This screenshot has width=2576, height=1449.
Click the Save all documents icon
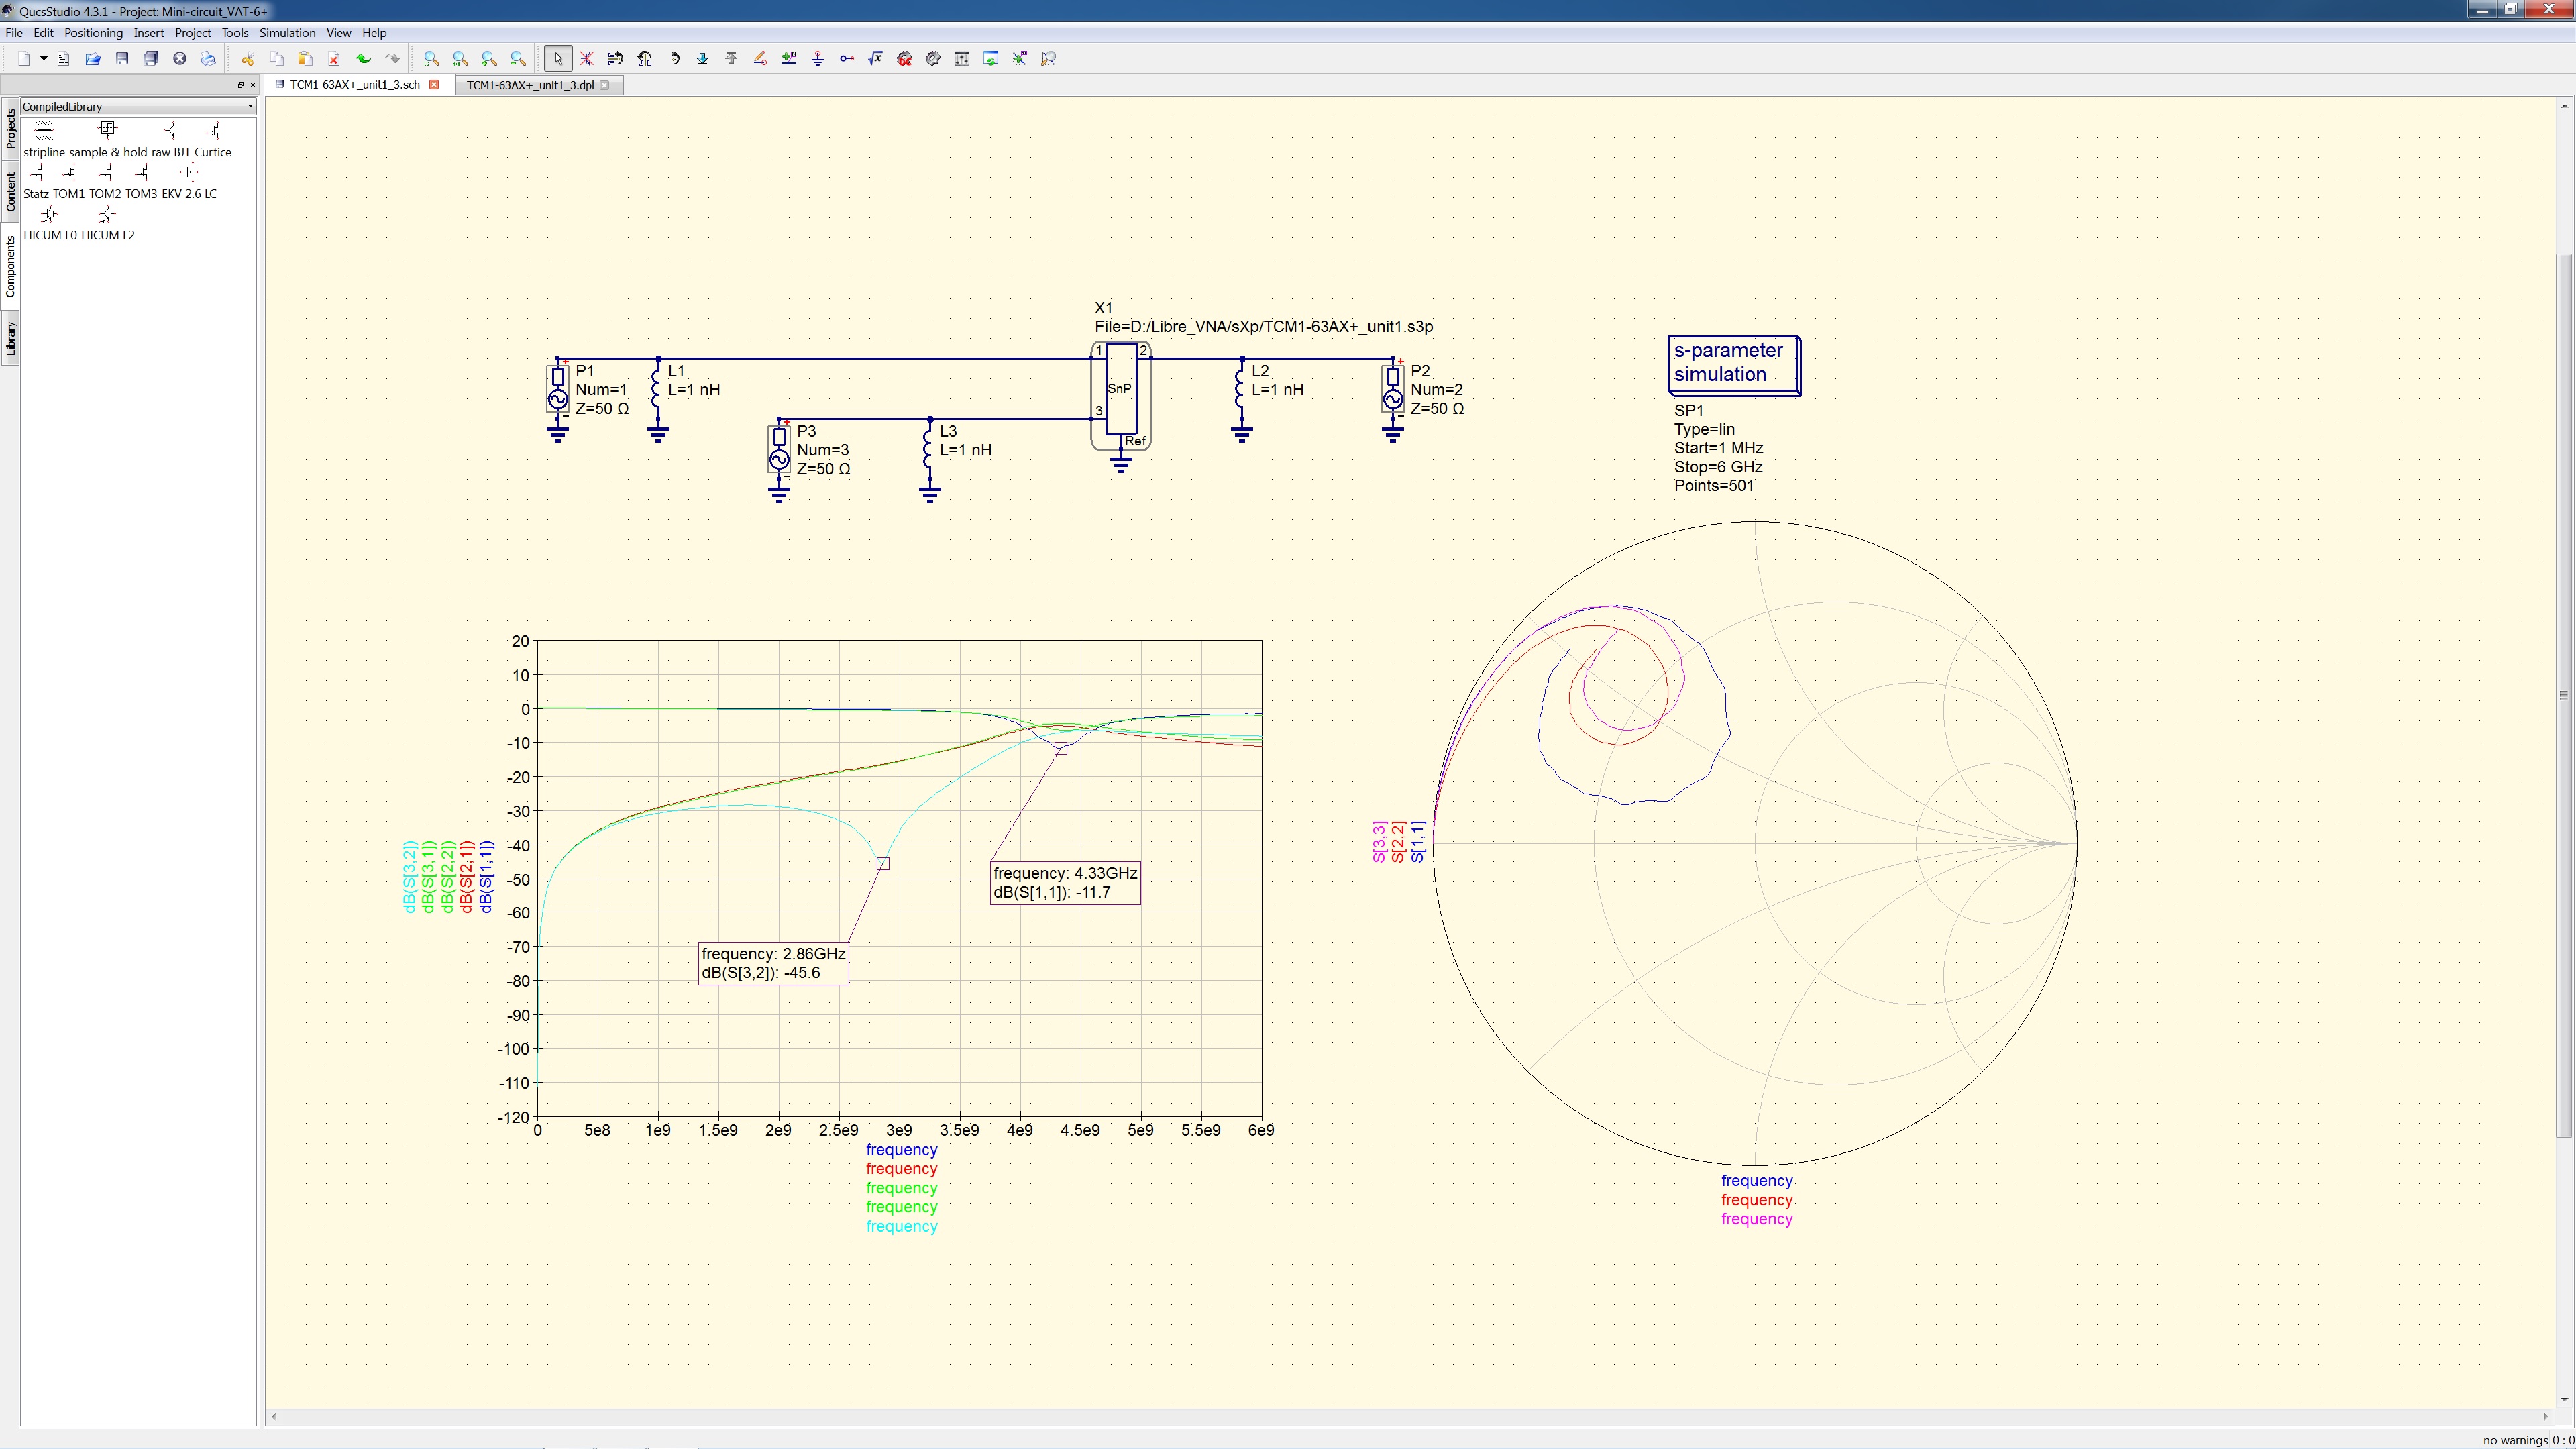(x=151, y=59)
